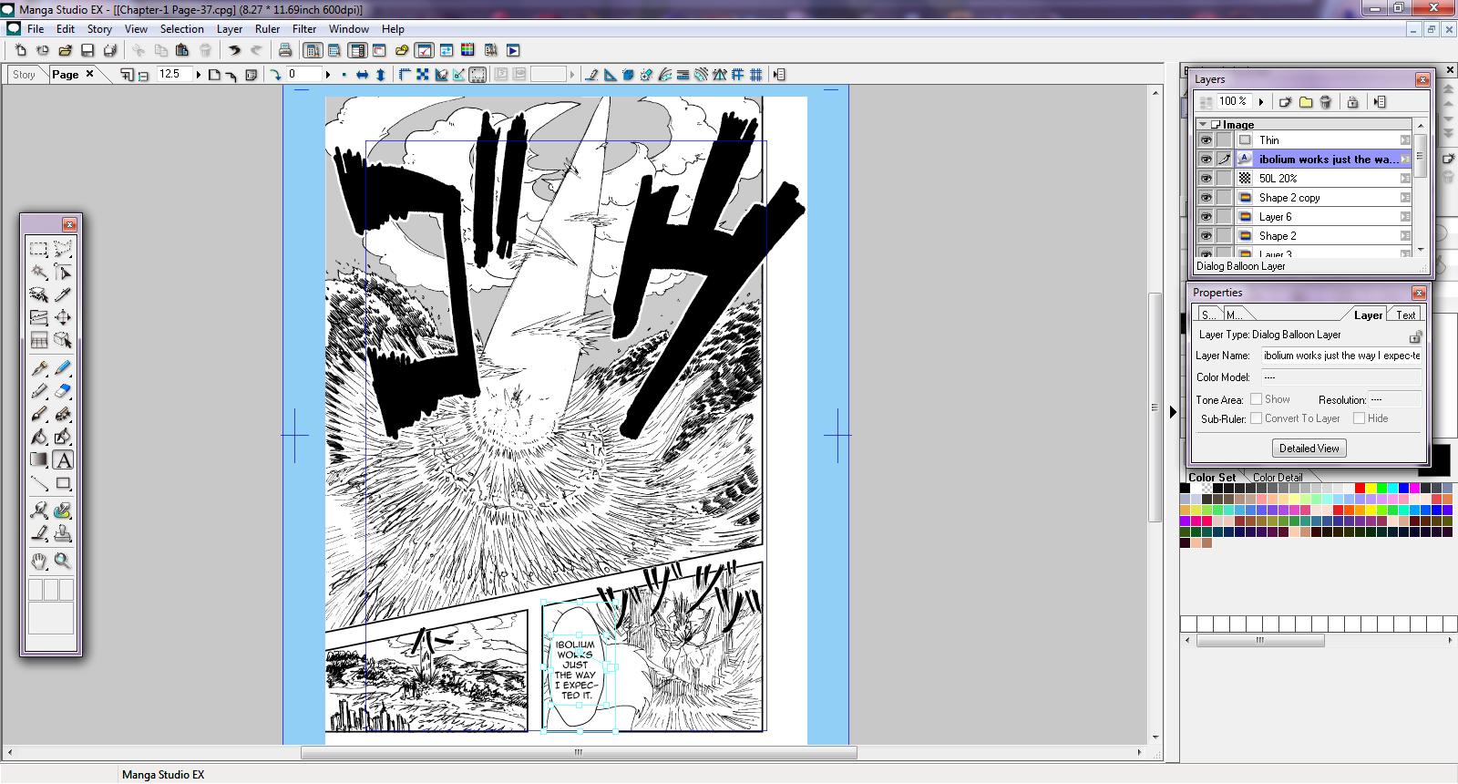Select the Pen nib tool
The height and width of the screenshot is (784, 1458).
point(38,367)
